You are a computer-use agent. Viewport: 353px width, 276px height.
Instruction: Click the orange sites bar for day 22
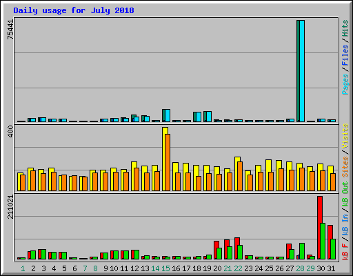tap(240, 177)
